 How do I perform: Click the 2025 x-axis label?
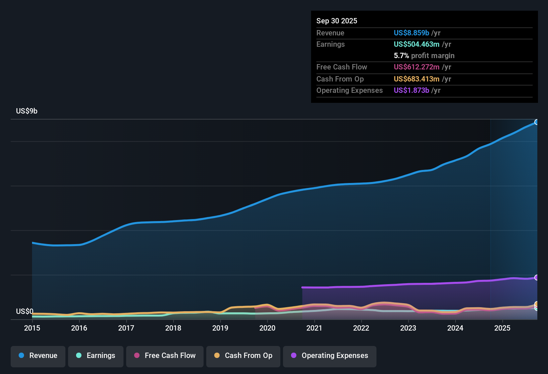(x=502, y=328)
